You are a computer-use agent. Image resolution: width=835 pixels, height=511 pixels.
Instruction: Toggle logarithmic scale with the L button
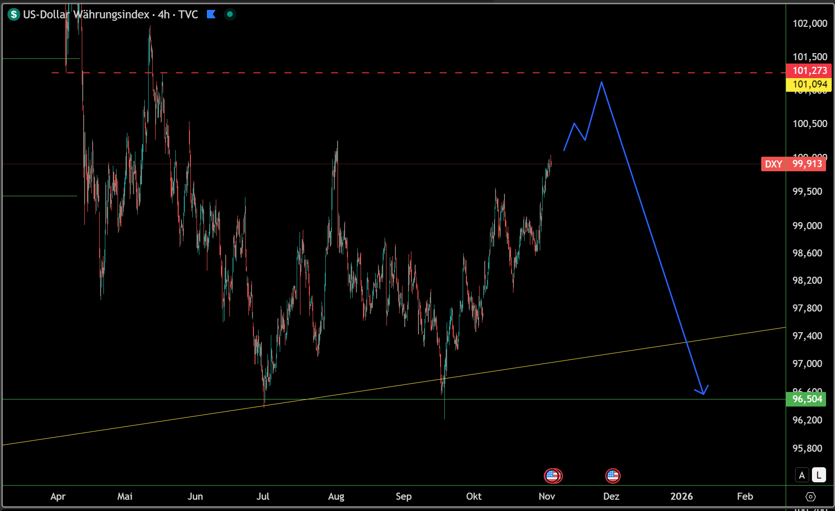[x=819, y=475]
